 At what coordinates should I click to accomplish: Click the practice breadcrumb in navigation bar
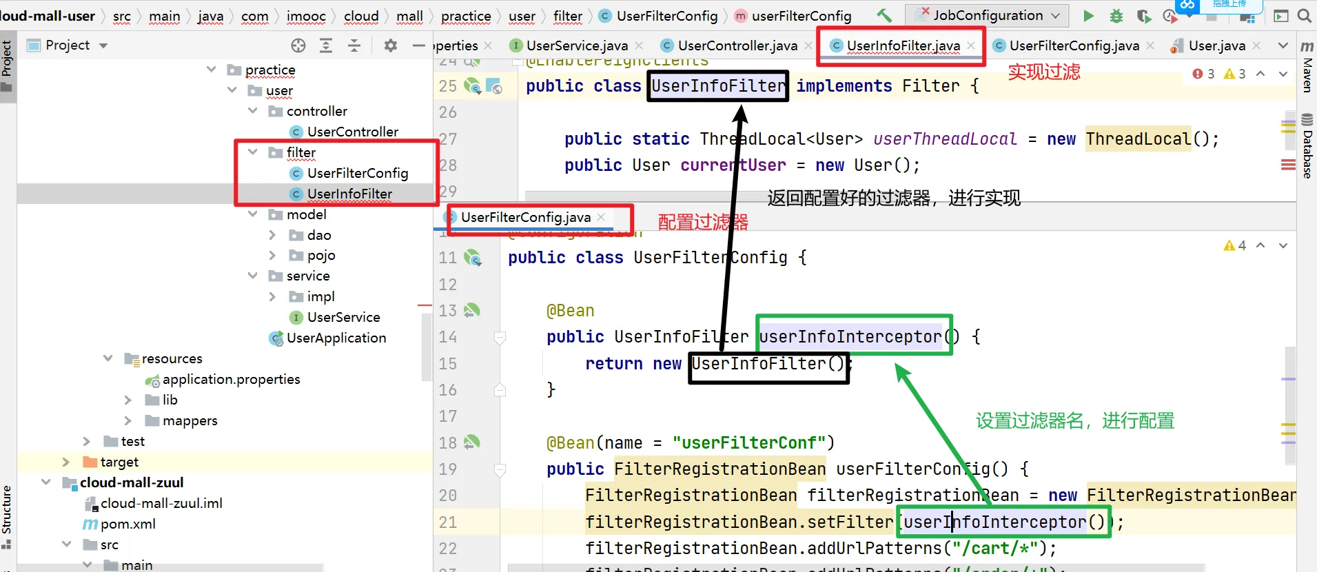[466, 16]
